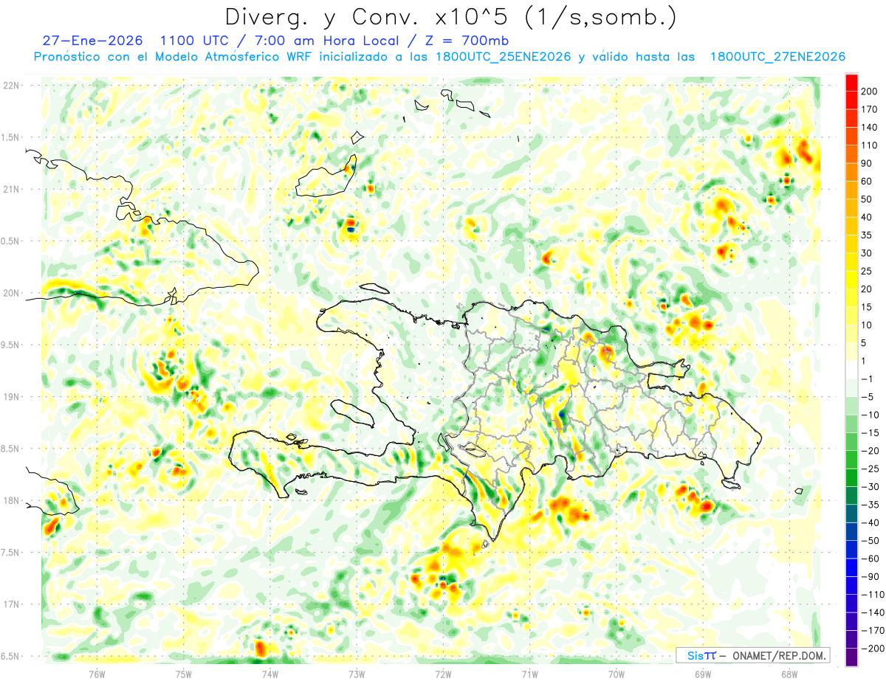This screenshot has height=684, width=886.
Task: Pick the white swatch between 1 and -1
Action: 851,370
